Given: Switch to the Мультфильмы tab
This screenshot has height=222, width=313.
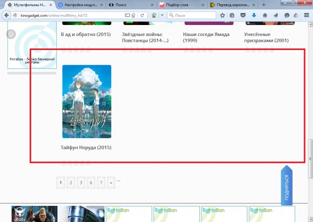Looking at the screenshot, I should (29, 5).
